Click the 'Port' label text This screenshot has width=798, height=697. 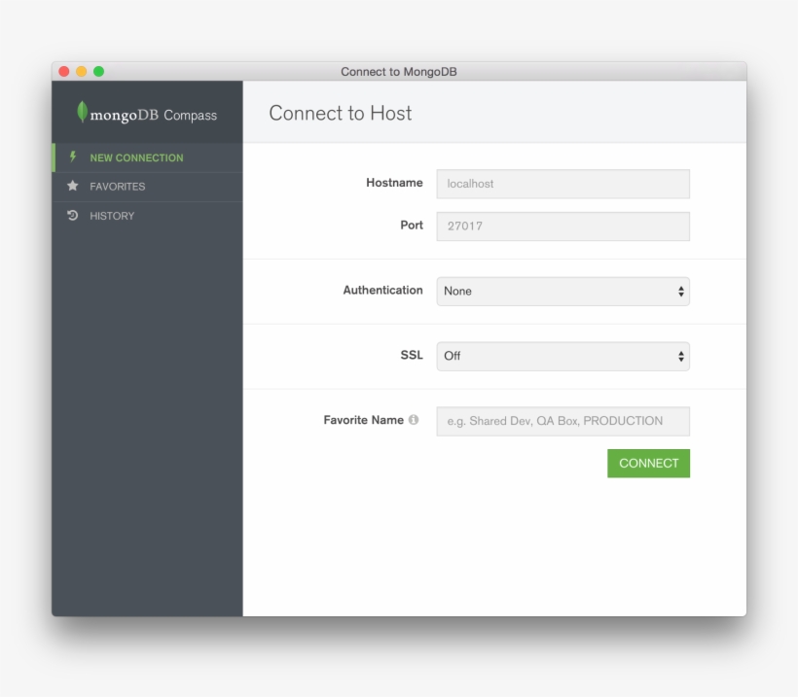[x=412, y=225]
